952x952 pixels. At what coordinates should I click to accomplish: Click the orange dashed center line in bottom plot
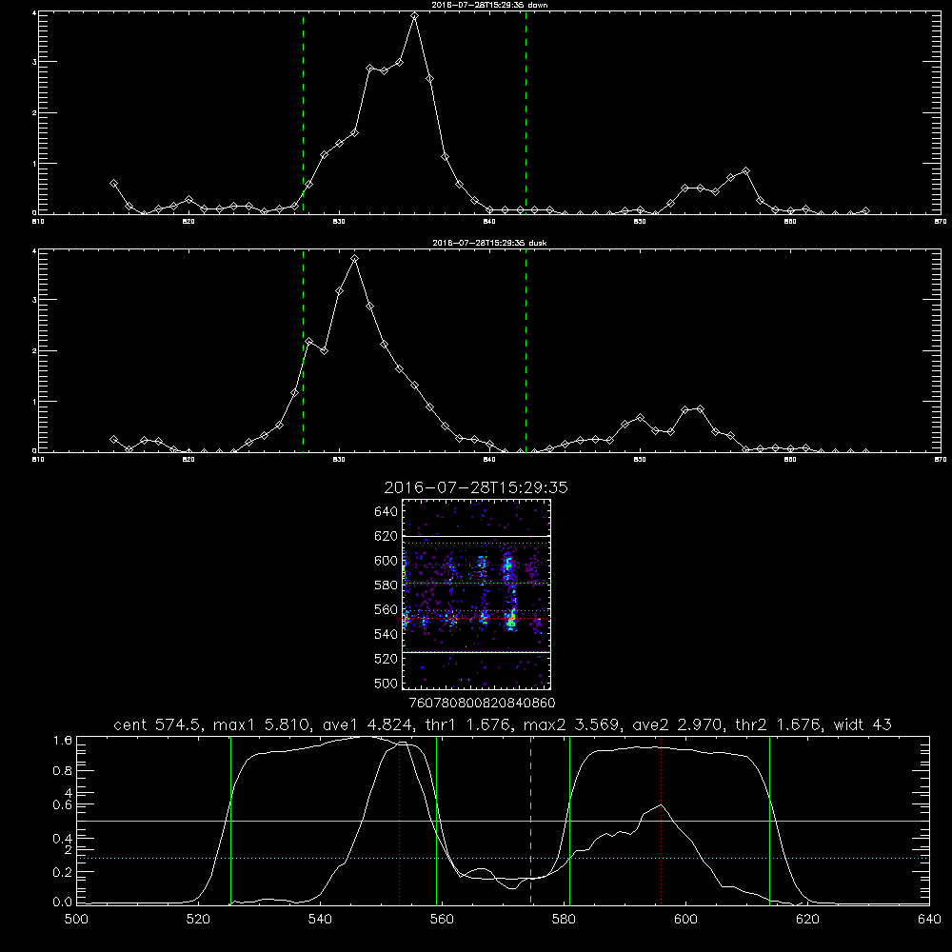click(530, 821)
